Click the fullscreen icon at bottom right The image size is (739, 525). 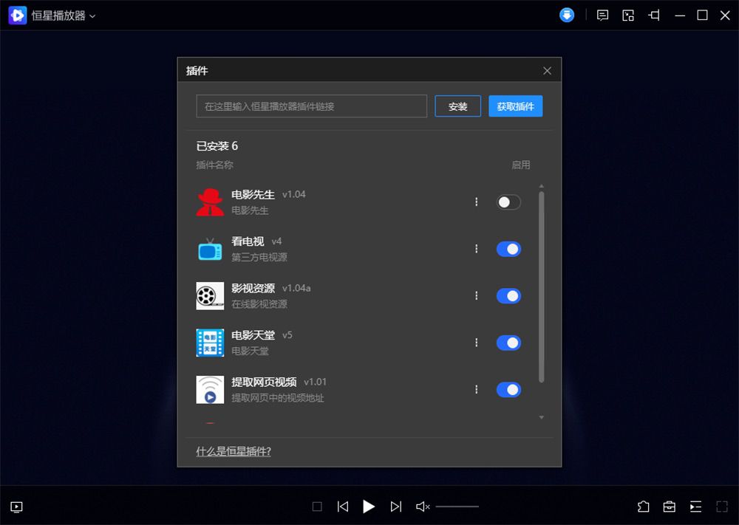click(x=722, y=507)
